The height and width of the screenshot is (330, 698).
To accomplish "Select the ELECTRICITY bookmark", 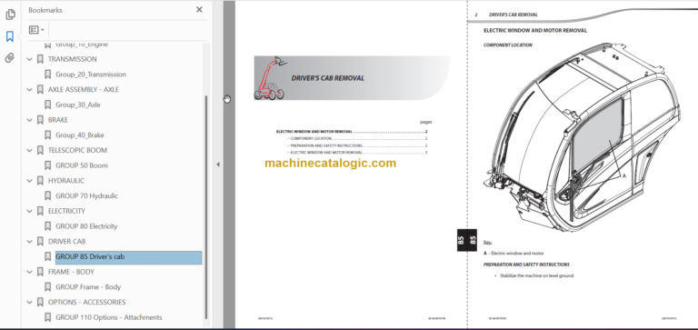I will point(66,211).
